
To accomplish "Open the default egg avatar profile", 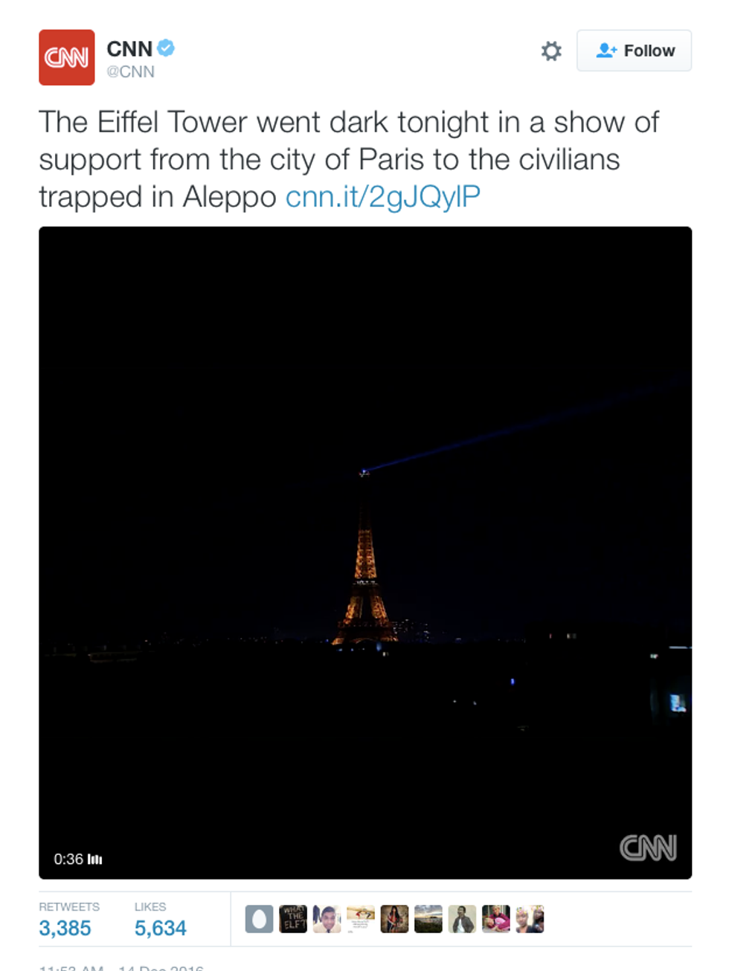I will click(259, 919).
